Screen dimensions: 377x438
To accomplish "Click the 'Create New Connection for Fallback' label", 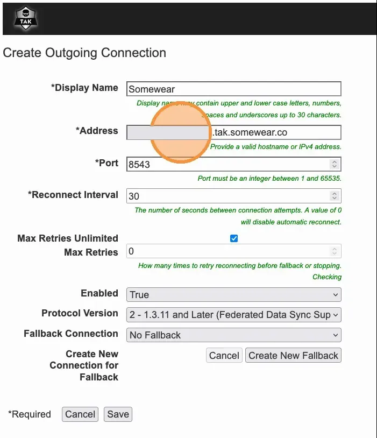I will pyautogui.click(x=84, y=365).
